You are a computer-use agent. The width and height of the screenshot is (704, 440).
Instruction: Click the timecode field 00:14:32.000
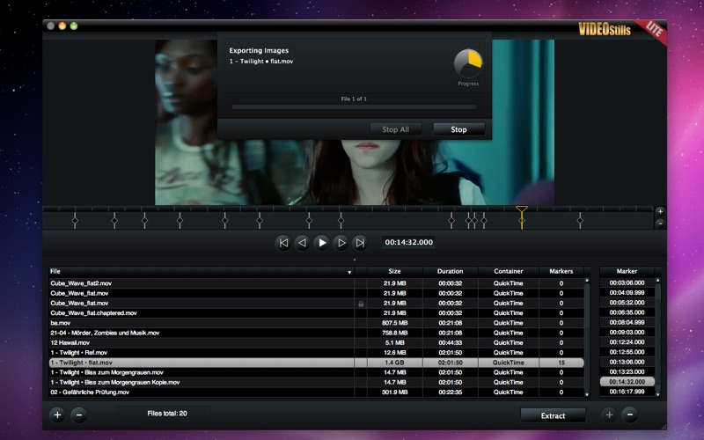pyautogui.click(x=408, y=243)
